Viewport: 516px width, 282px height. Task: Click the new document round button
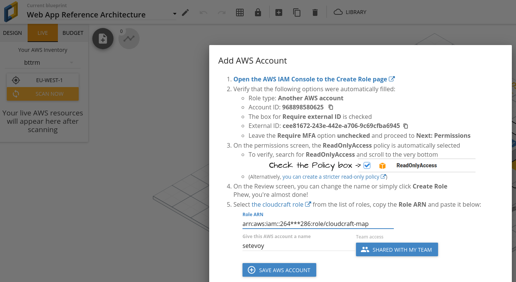103,39
